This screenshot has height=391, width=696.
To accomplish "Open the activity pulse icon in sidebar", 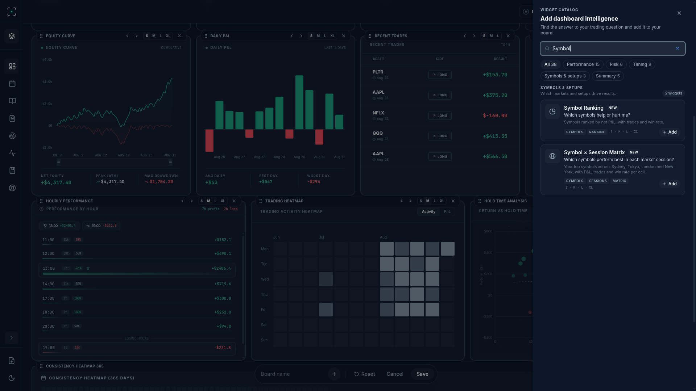I will (x=12, y=153).
